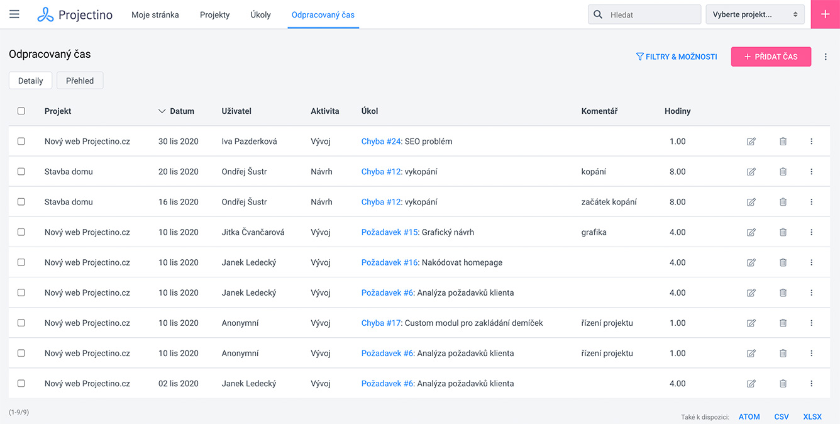Open more options for 20 lis 2020 row
Viewport: 840px width, 424px height.
812,172
